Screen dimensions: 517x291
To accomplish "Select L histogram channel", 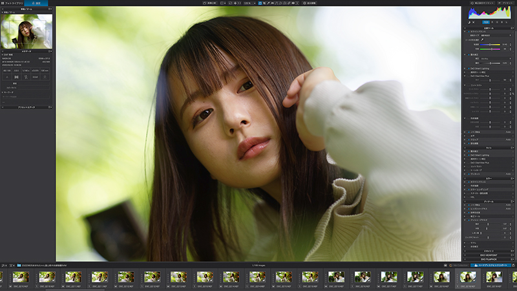I will [x=507, y=23].
